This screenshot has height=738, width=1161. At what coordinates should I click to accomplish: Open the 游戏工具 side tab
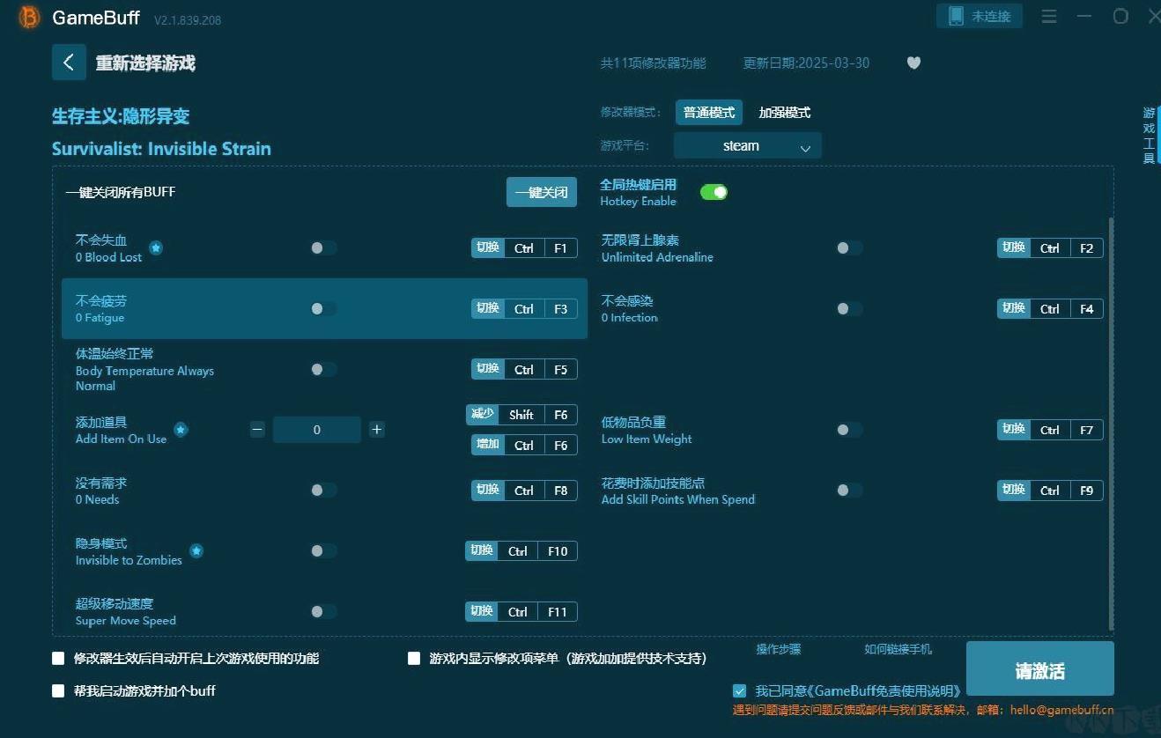[1149, 136]
